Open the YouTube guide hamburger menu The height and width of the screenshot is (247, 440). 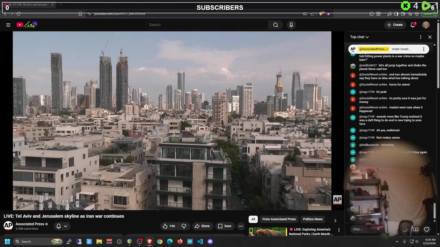pyautogui.click(x=8, y=25)
